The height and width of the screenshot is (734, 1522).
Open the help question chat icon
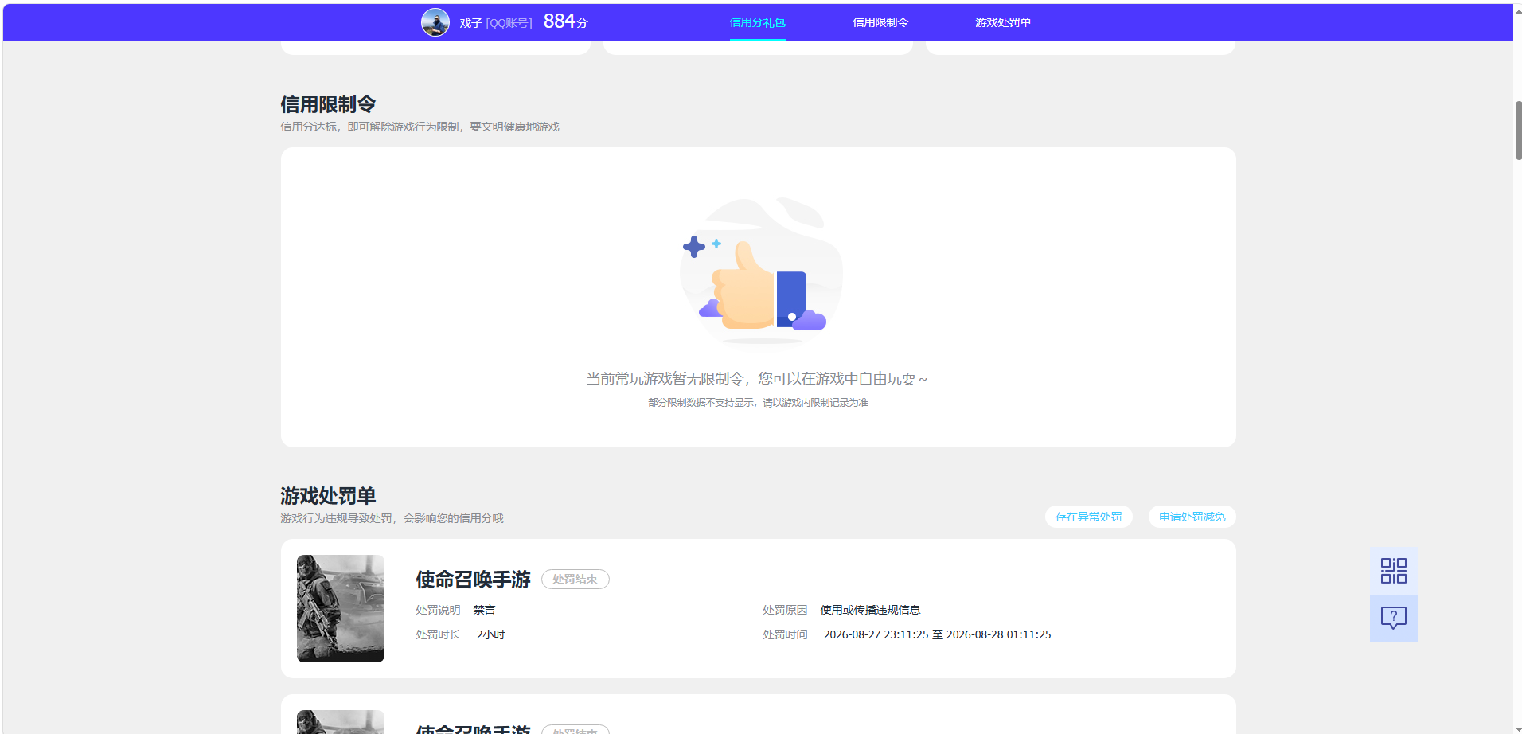click(1393, 619)
